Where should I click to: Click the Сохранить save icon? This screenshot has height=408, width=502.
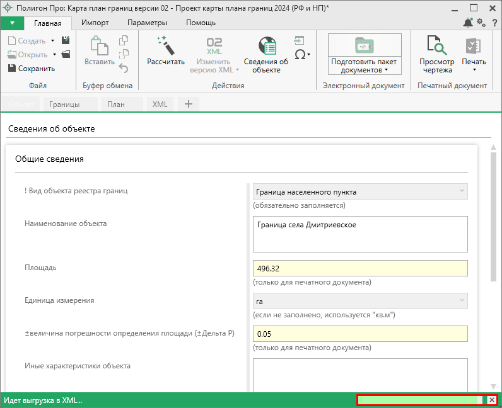tap(12, 69)
